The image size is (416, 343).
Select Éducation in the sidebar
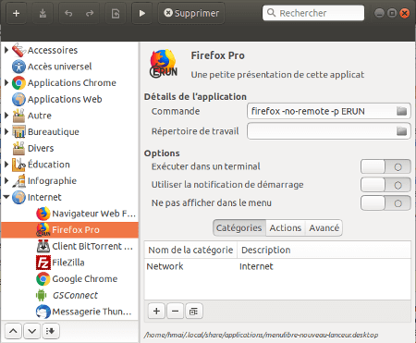coord(69,165)
